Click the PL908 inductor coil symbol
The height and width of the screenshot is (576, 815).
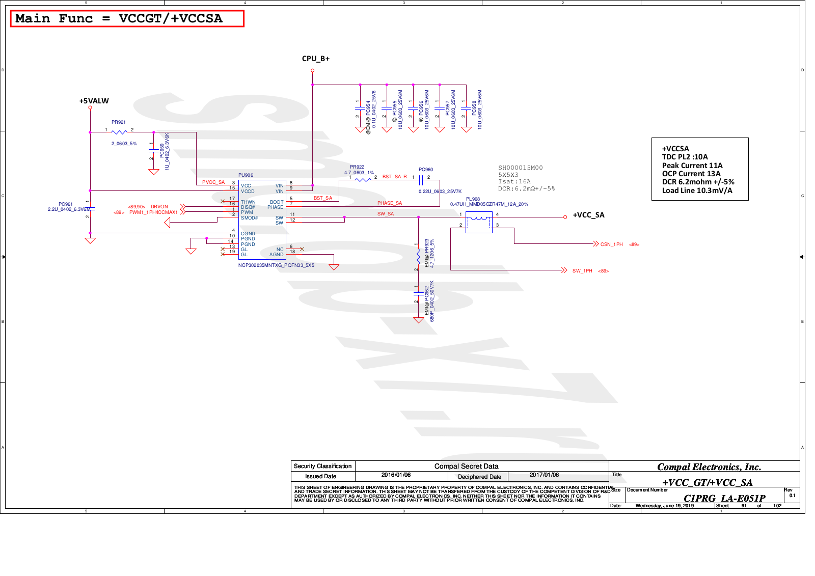coord(479,222)
